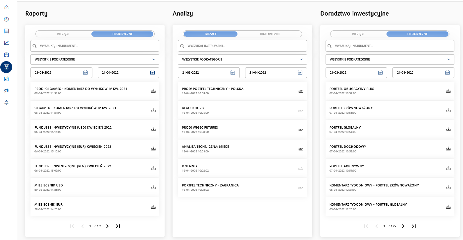Viewport: 463px width, 240px height.
Task: Go to next page of Raporty
Action: coord(107,226)
